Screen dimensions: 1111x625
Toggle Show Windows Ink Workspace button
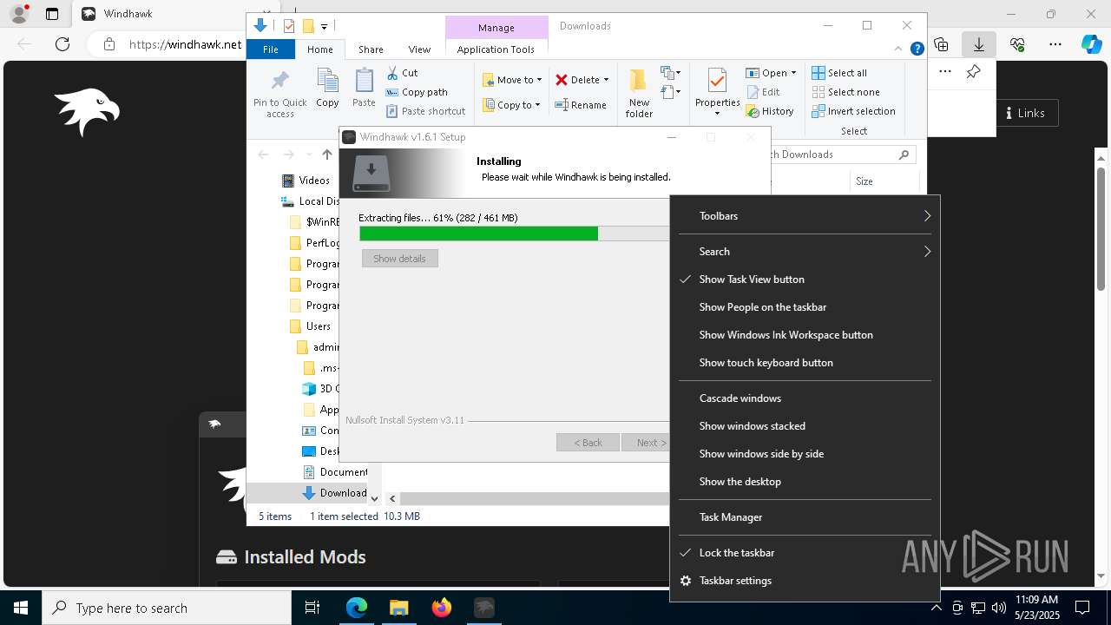click(x=805, y=335)
